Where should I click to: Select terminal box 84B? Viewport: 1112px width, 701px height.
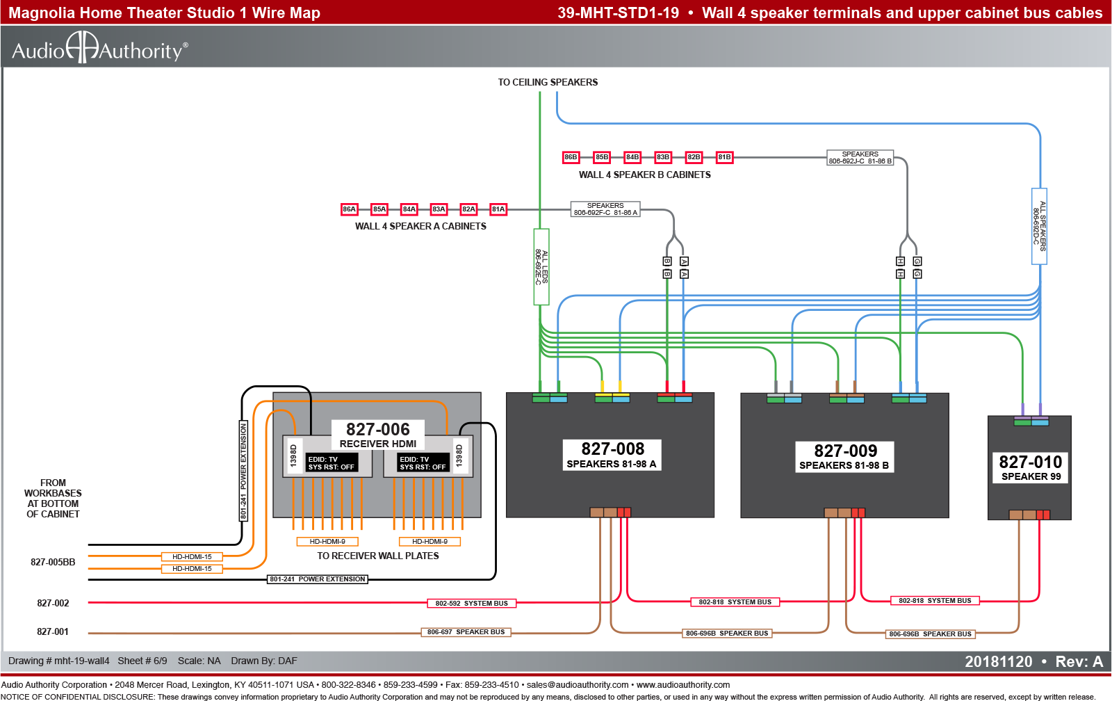pyautogui.click(x=632, y=157)
